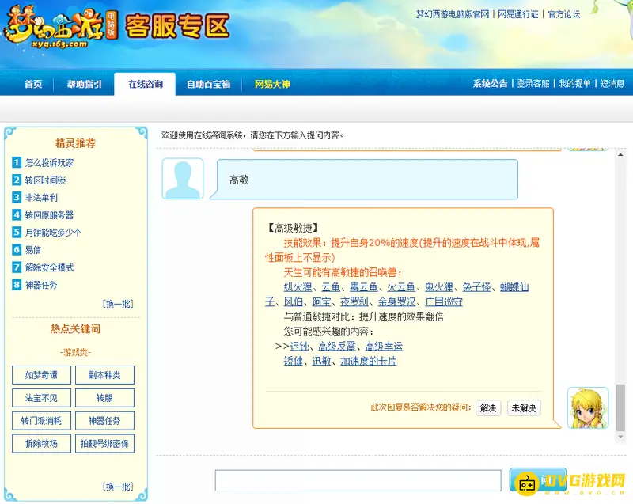Open the 矫健 link
Viewport: 633px width, 504px height.
point(294,360)
